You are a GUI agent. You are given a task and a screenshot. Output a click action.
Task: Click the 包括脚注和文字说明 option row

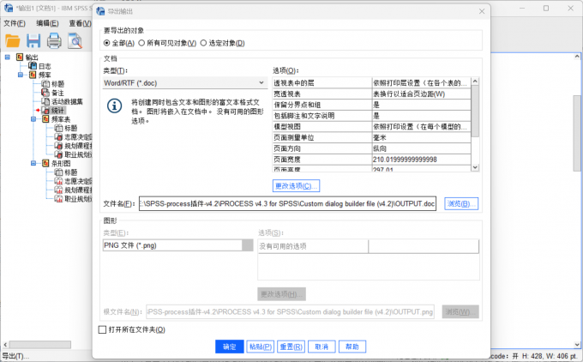tap(372, 116)
